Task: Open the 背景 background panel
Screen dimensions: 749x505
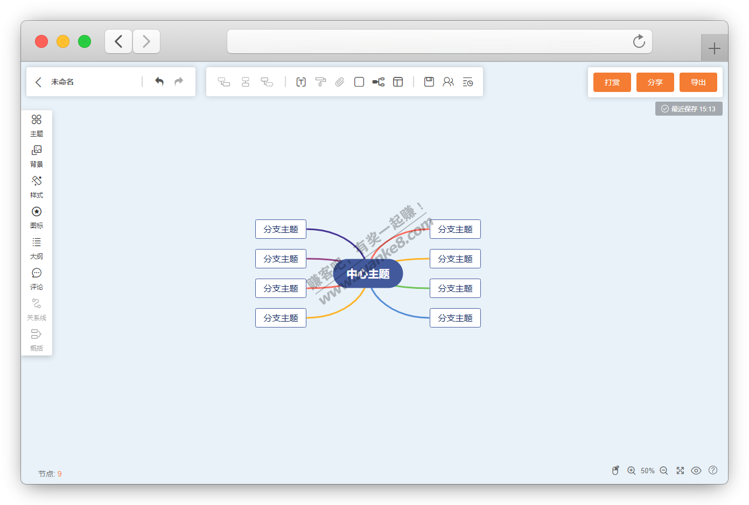Action: (37, 157)
